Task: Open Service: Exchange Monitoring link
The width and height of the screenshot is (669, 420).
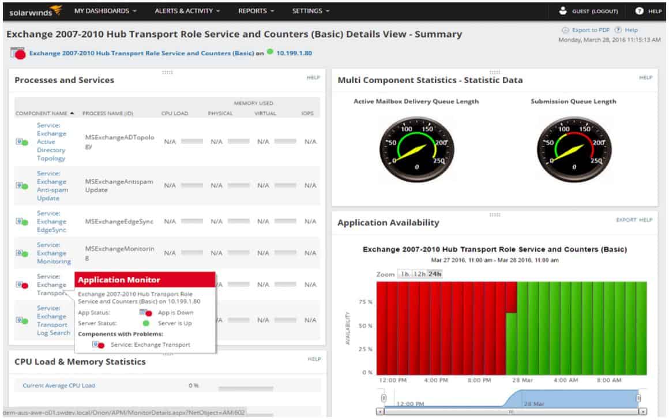Action: pyautogui.click(x=53, y=253)
